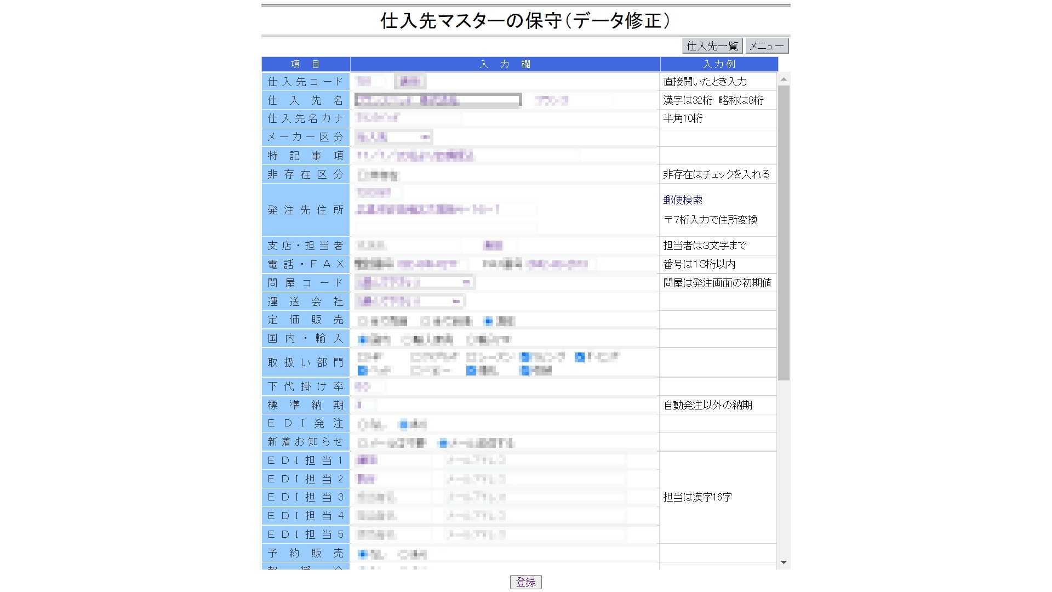
Task: Go to メニュー
Action: pyautogui.click(x=767, y=46)
